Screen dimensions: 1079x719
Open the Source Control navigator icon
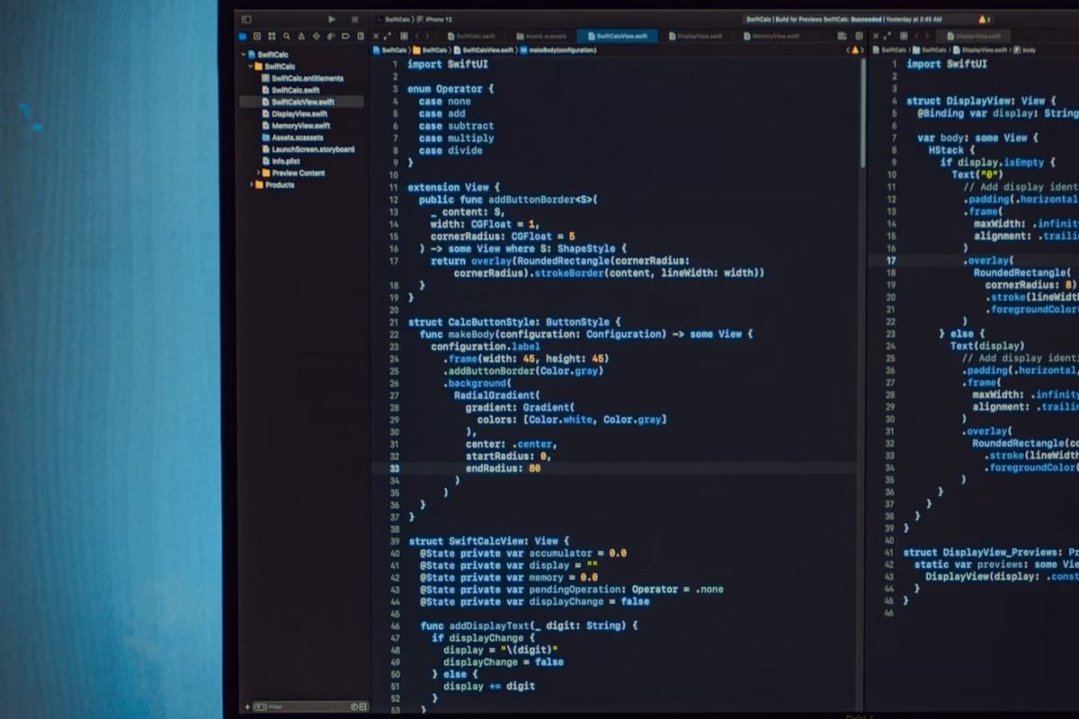point(258,36)
